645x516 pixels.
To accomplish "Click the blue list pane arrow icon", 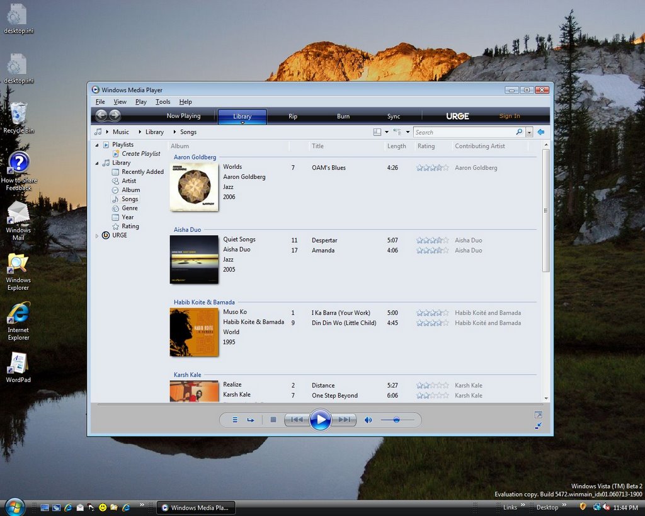I will tap(541, 132).
